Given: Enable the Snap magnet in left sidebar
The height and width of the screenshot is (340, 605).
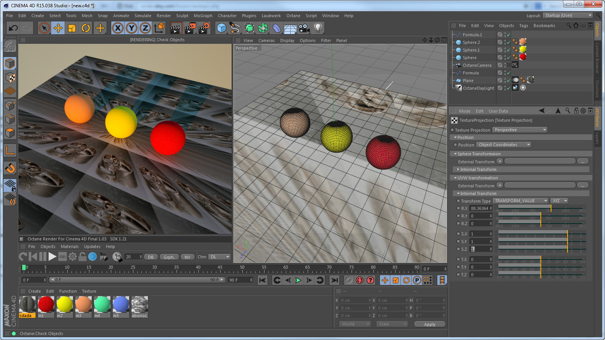Looking at the screenshot, I should click(x=10, y=168).
